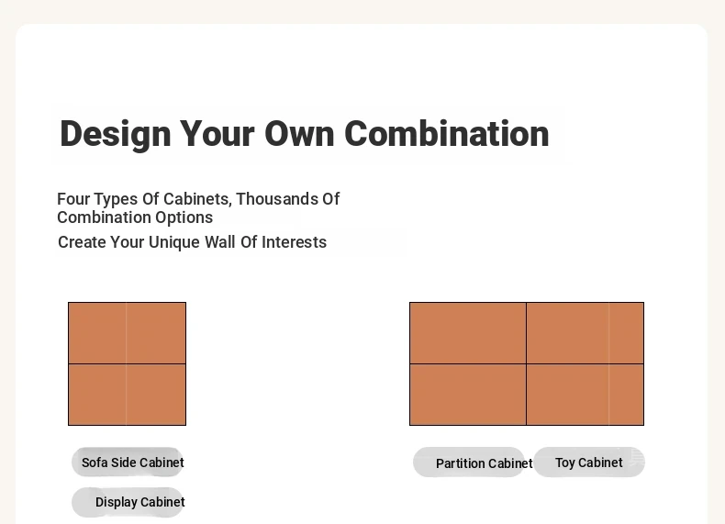Pick top-middle panel of the right cabinet grid

(567, 333)
